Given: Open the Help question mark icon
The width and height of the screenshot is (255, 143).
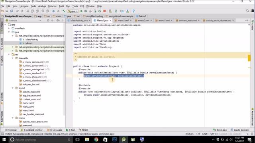Looking at the screenshot, I should (133, 11).
